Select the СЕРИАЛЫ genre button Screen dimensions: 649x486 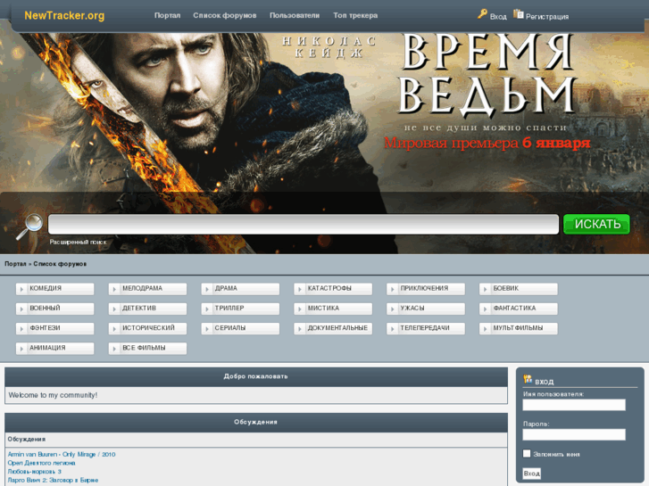pyautogui.click(x=240, y=328)
